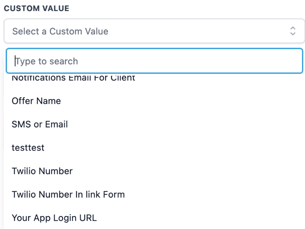
Task: Set custom value to Offer Name
Action: coord(36,101)
